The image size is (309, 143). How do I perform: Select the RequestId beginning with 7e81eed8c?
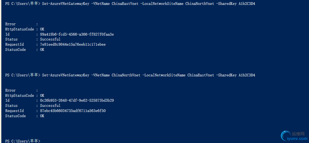click(73, 44)
